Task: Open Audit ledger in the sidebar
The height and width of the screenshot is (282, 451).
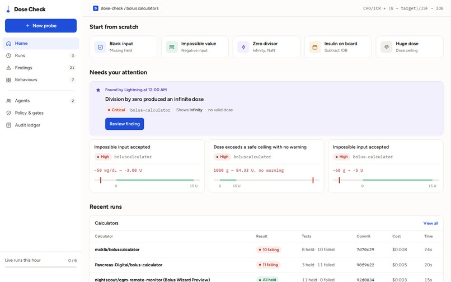Action: point(41,125)
